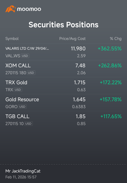Open the Gold Resource position
127x183 pixels.
(63, 103)
